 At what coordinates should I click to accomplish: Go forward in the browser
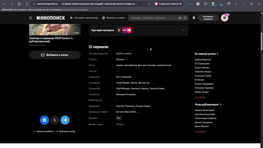(12, 4)
